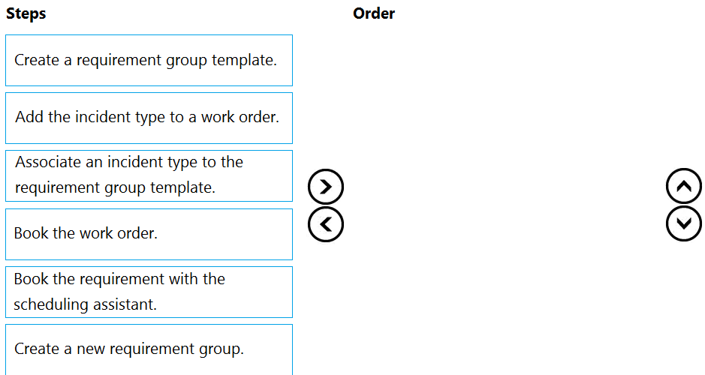The height and width of the screenshot is (375, 705).
Task: Choose the 'Associate an incident type' step
Action: [x=149, y=175]
